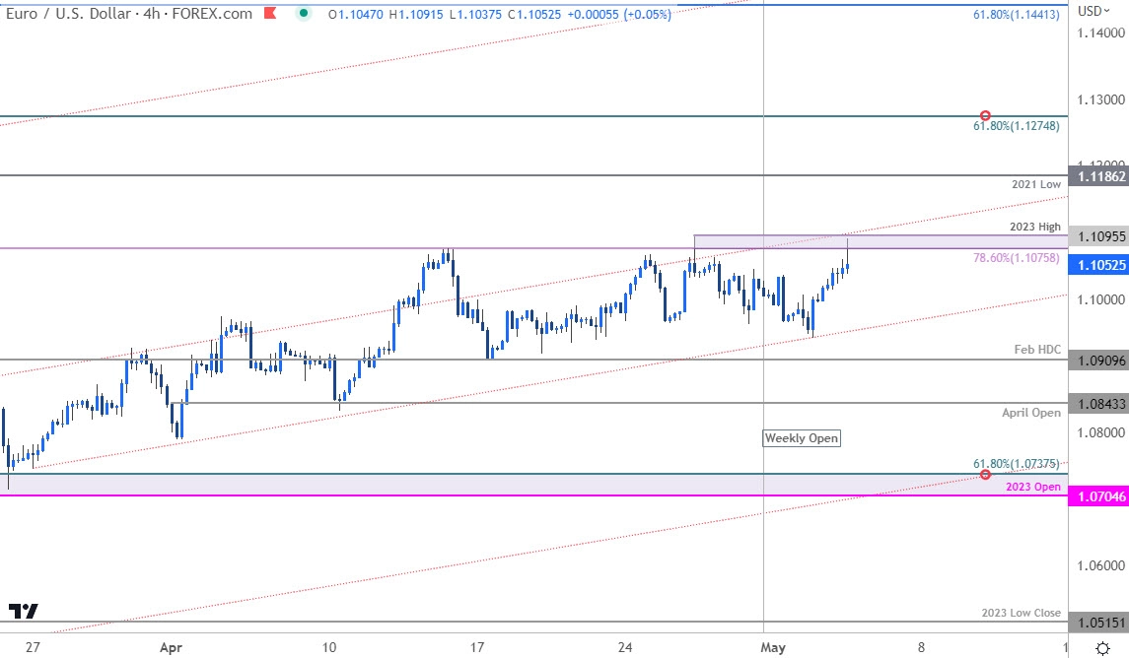Select the Weekly Open label box
This screenshot has height=658, width=1129.
pos(802,438)
